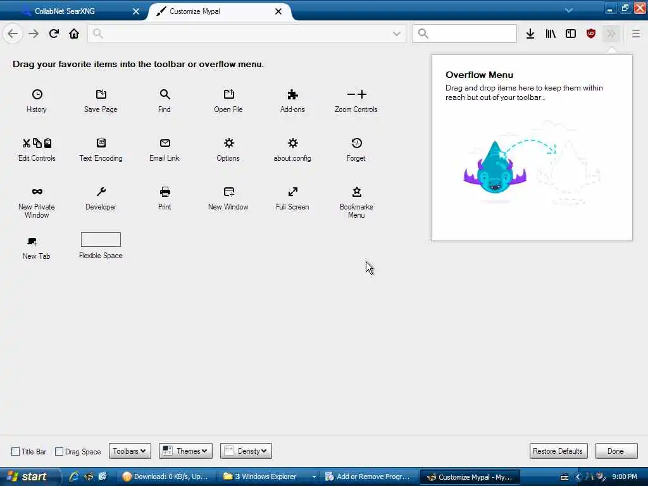The height and width of the screenshot is (486, 648).
Task: Expand hidden tray icons arrow
Action: (x=578, y=477)
